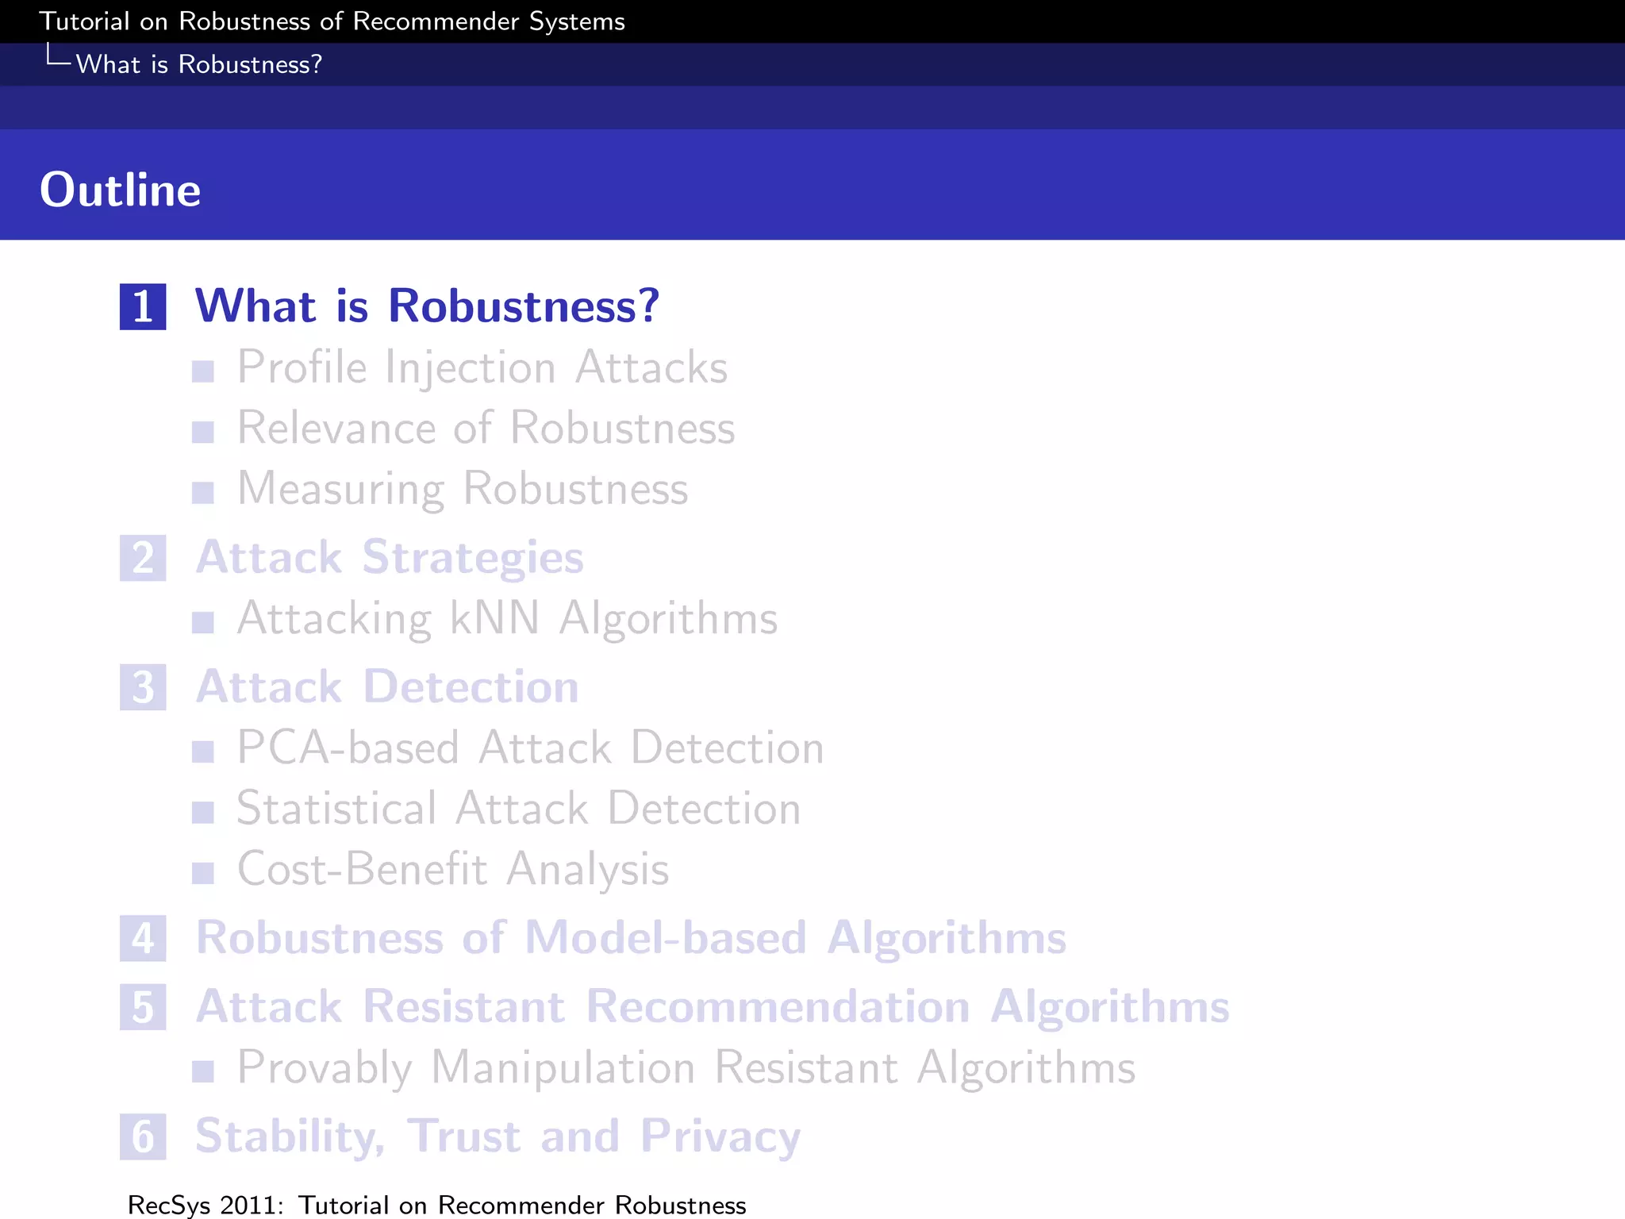This screenshot has width=1625, height=1219.
Task: Open 'Robustness of Model-based Algorithms' section
Action: (x=631, y=938)
